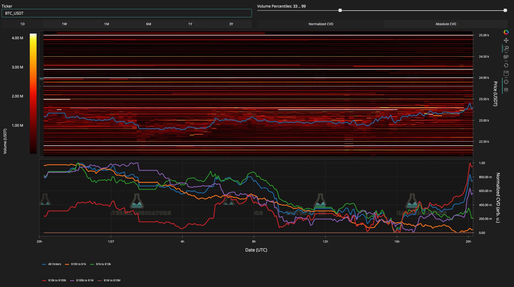The image size is (514, 287).
Task: Select the Box Zoom tool
Action: [506, 48]
